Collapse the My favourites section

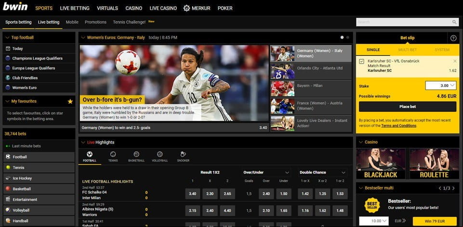[8, 101]
